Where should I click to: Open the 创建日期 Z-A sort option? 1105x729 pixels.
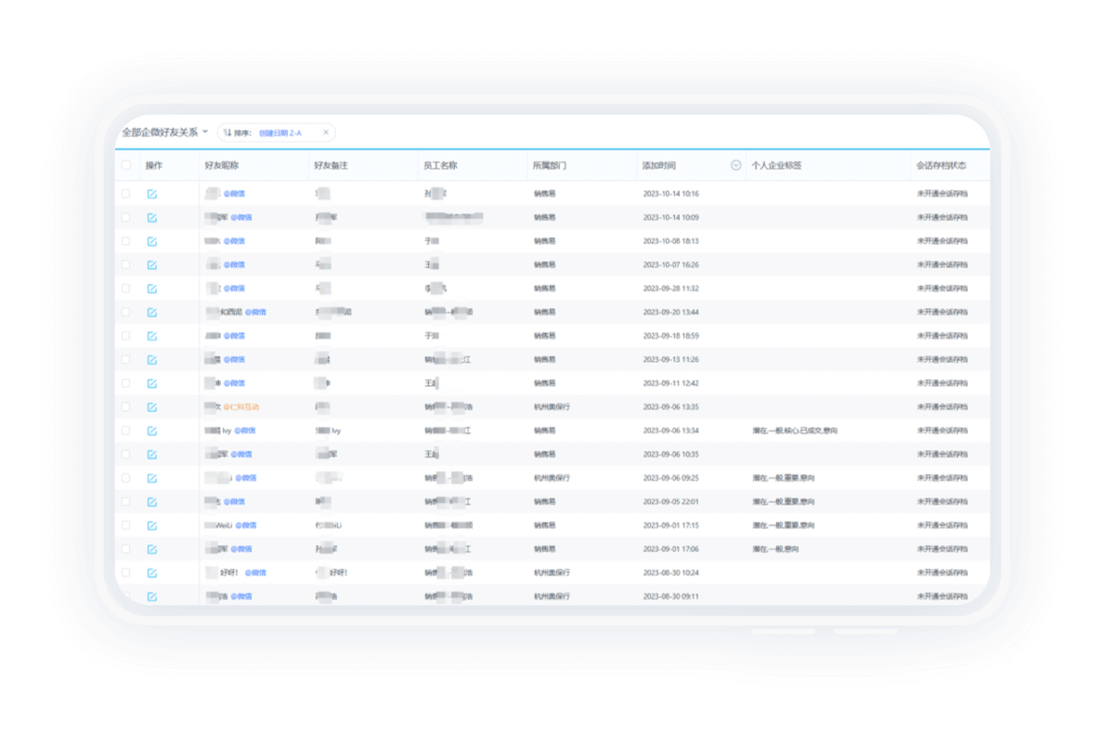279,133
